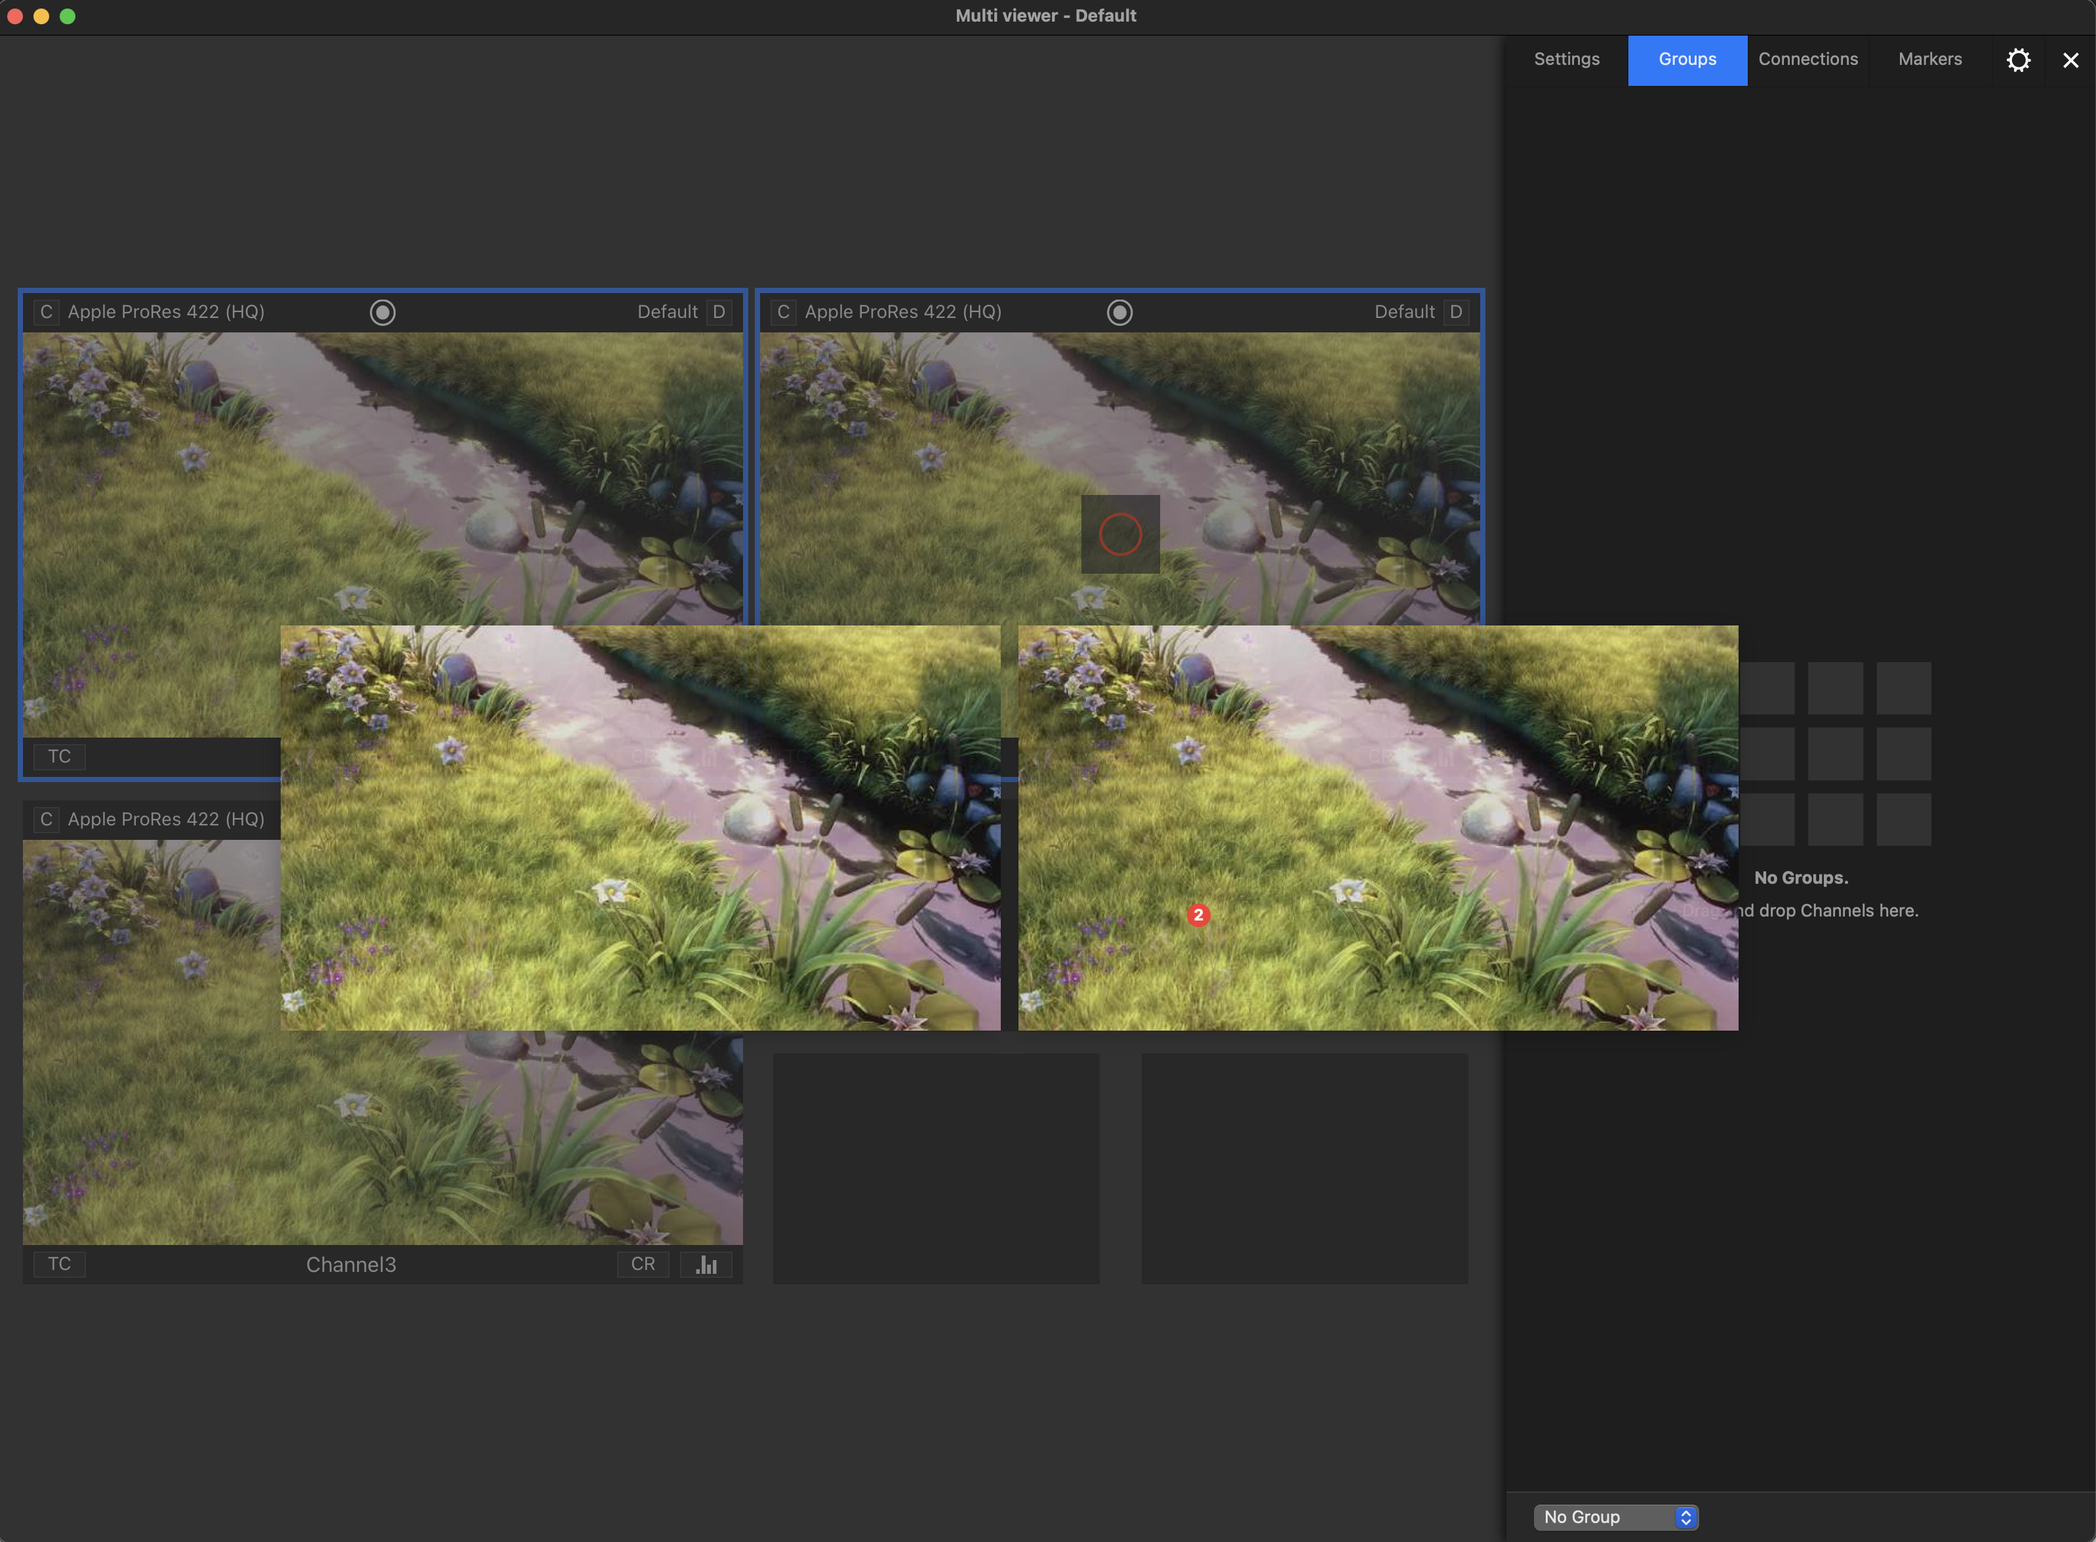Toggle TC timecode on Channel3
The height and width of the screenshot is (1542, 2096).
[x=60, y=1264]
